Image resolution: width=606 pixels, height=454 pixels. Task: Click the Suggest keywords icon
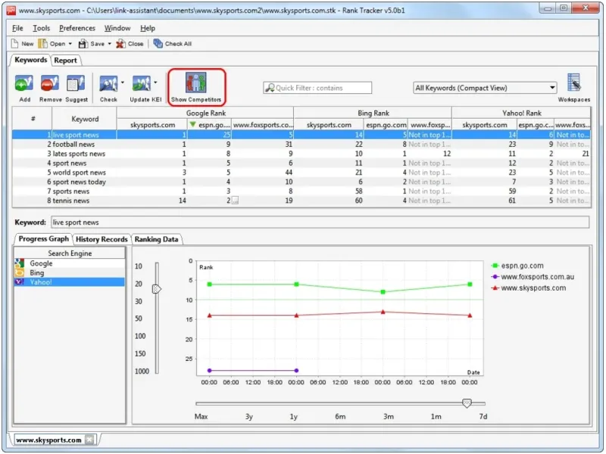76,85
